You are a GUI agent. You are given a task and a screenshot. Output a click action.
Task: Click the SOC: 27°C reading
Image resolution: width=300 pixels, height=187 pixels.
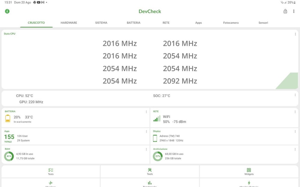coord(161,96)
